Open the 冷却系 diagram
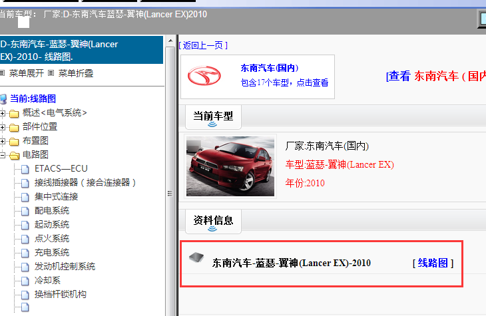The image size is (486, 316). [x=47, y=280]
